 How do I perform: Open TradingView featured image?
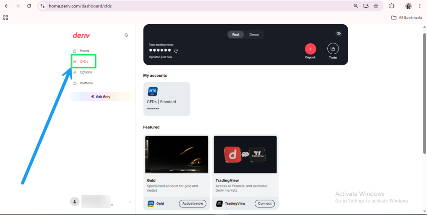tap(245, 154)
